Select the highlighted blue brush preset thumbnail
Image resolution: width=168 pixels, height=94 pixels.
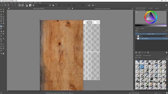142,67
